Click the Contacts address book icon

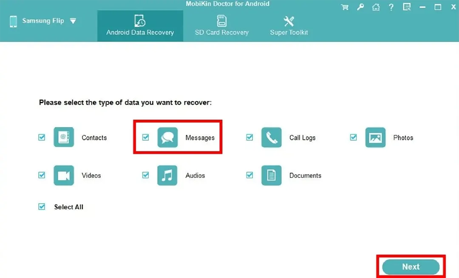64,137
